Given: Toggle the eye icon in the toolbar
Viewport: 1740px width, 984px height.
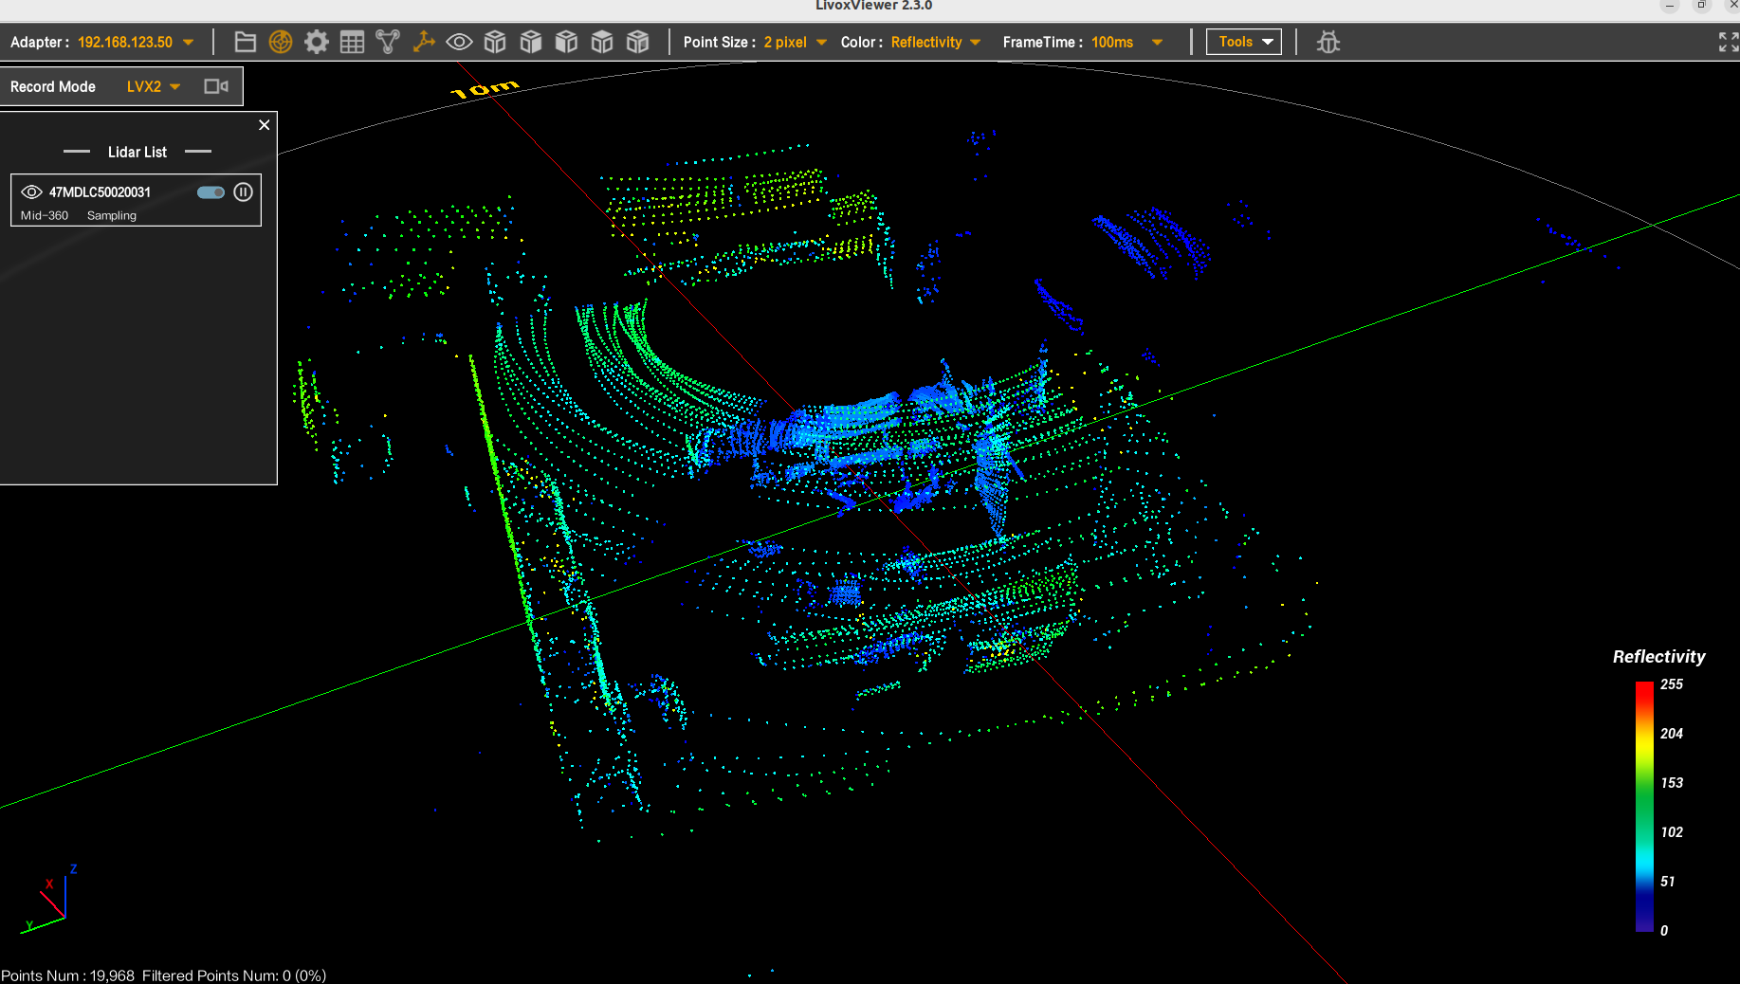Looking at the screenshot, I should (459, 42).
